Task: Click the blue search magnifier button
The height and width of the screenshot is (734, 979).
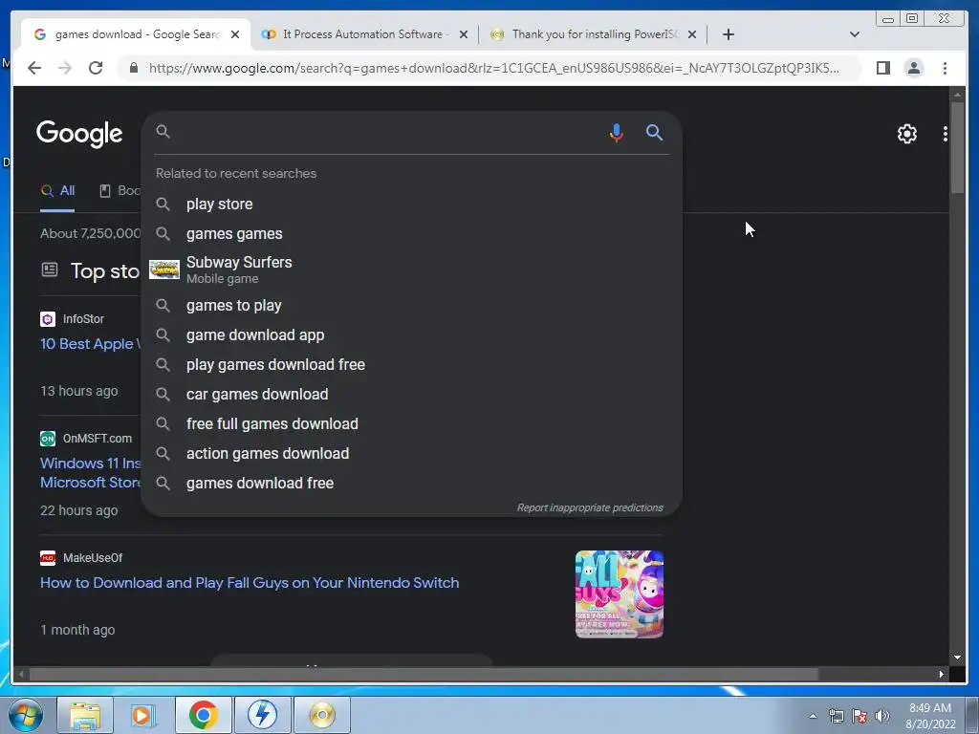Action: [654, 132]
